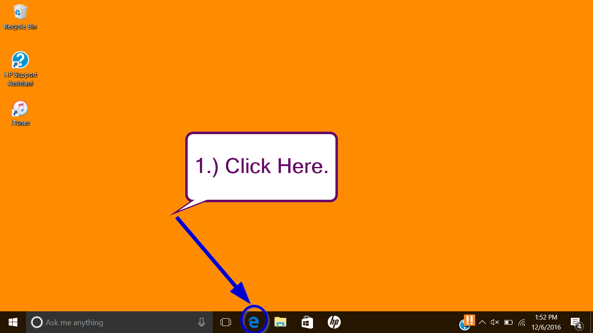Open the Wi-Fi networks list
This screenshot has width=593, height=333.
click(x=521, y=322)
